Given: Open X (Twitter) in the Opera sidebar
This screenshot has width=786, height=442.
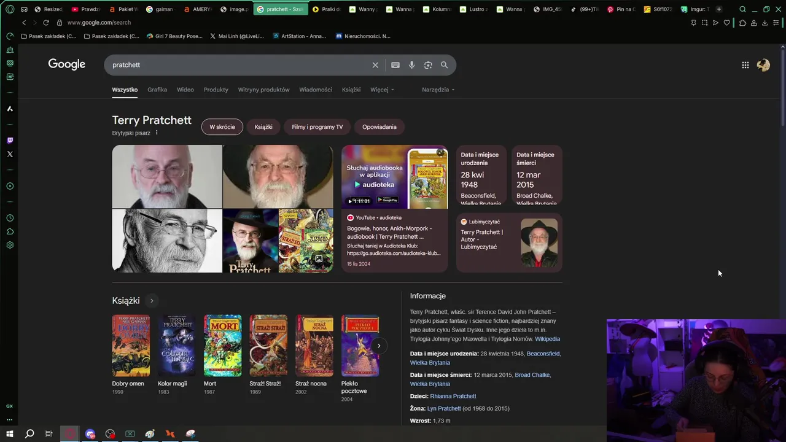Looking at the screenshot, I should (x=10, y=154).
